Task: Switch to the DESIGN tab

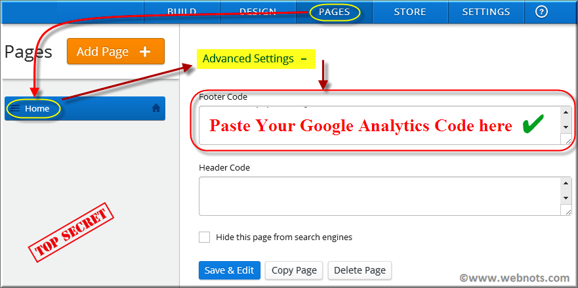Action: click(x=257, y=12)
